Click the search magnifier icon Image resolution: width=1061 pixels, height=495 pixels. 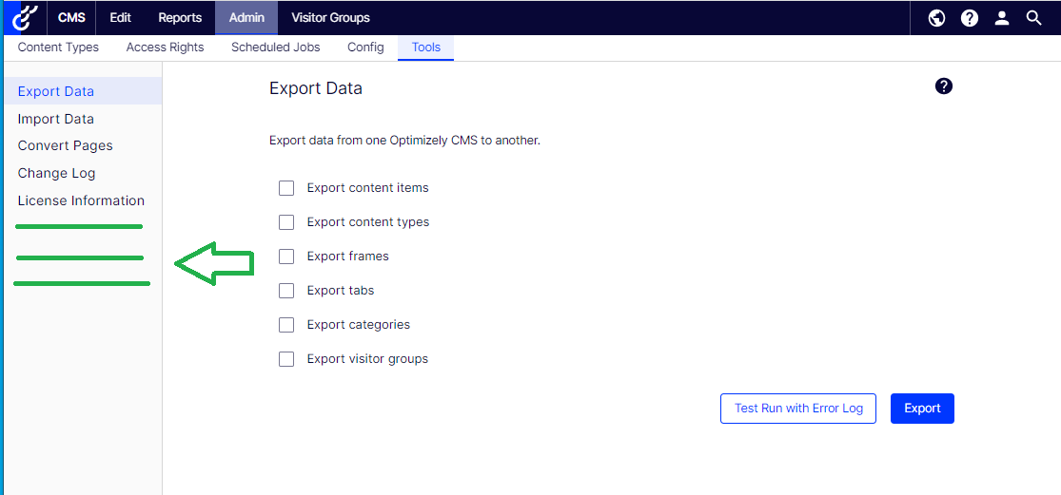[x=1033, y=18]
